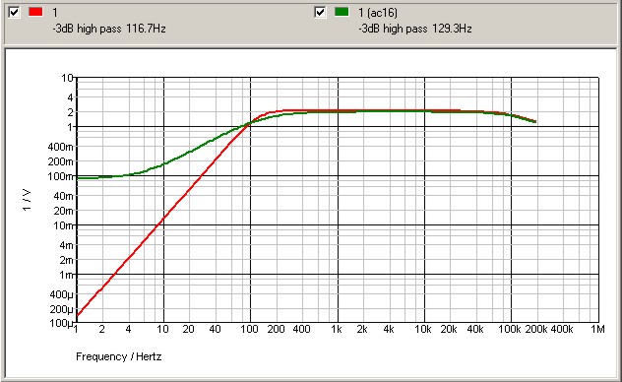Select the '-3dB high pass 116.7Hz' text
Screen dimensions: 622x382
109,29
